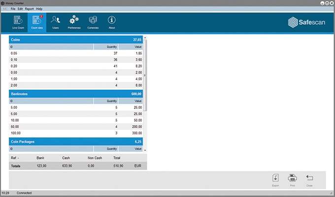Show the About information icon

pos(112,22)
